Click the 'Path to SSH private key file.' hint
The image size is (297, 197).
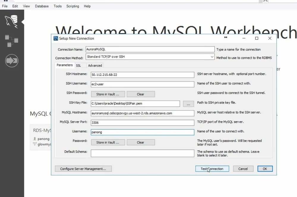[x=217, y=103]
